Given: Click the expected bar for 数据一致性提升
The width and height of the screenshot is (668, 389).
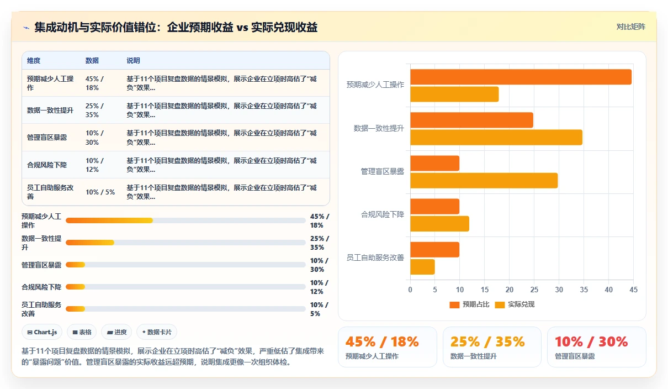Looking at the screenshot, I should (471, 120).
